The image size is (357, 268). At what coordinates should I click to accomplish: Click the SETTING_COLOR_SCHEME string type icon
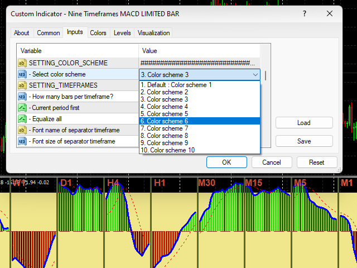(22, 63)
